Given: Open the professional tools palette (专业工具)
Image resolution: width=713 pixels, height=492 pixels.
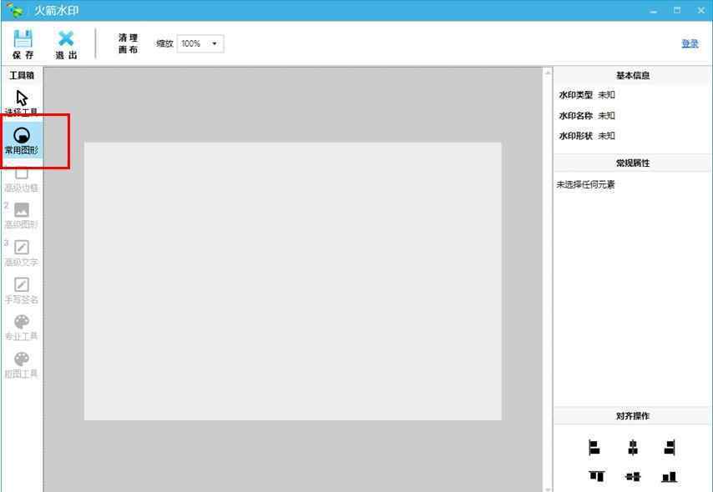Looking at the screenshot, I should (x=22, y=324).
